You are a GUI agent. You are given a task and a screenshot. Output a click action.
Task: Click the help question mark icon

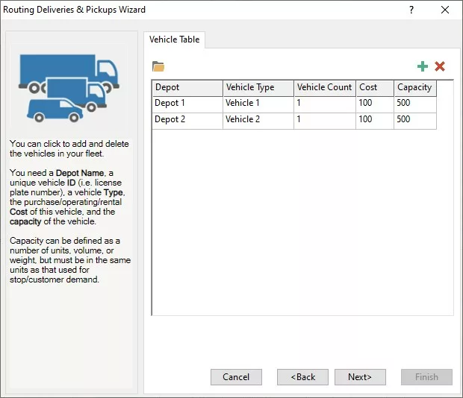tap(411, 10)
